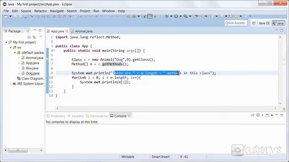Click the Open Perspective icon
The height and width of the screenshot is (162, 289).
coord(254,23)
